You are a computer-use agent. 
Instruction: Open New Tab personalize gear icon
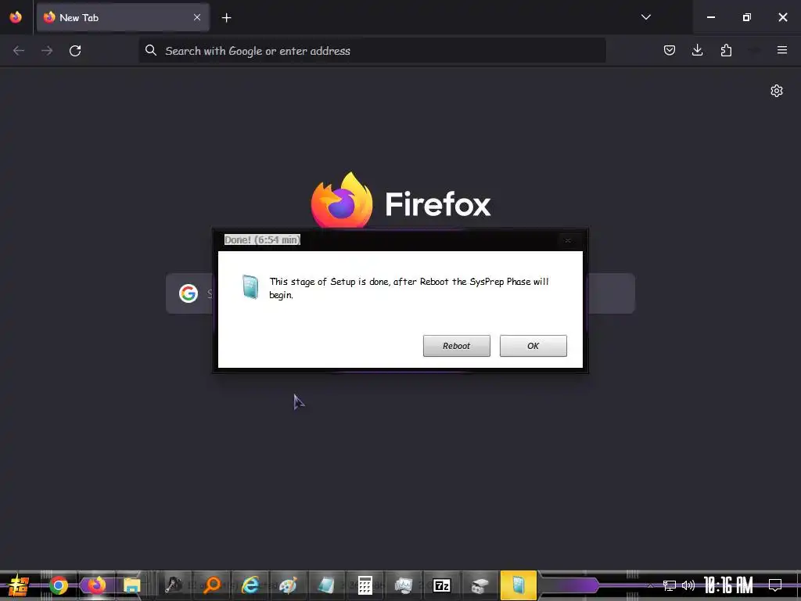777,91
